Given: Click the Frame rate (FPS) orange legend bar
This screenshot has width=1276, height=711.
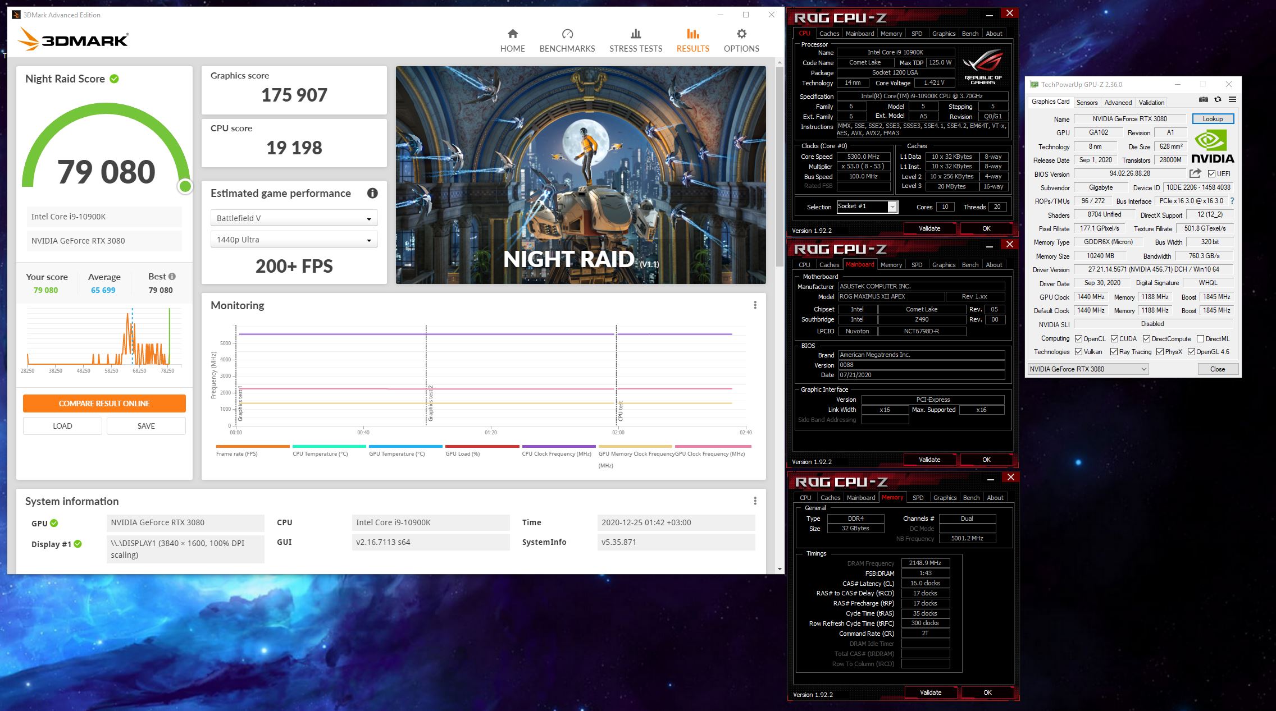Looking at the screenshot, I should pos(253,447).
